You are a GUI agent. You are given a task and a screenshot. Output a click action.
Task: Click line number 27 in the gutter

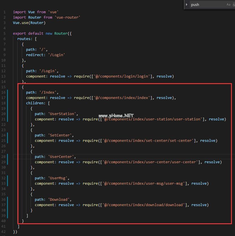(x=3, y=151)
